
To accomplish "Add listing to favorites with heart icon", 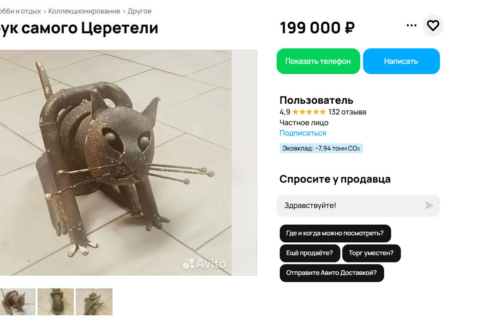I will click(433, 26).
